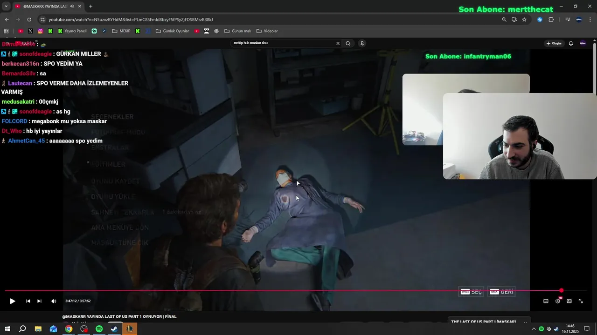This screenshot has width=597, height=335.
Task: Mute tab via speaker icon on tab
Action: click(72, 7)
